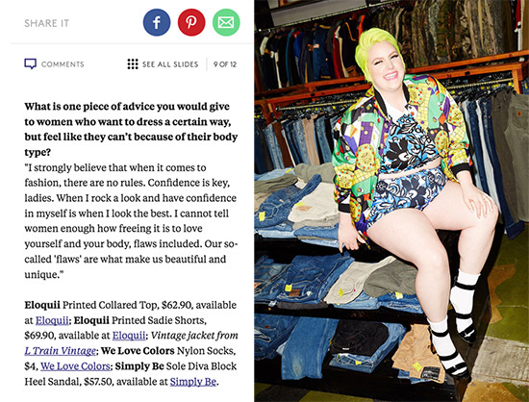Open the Eloquii link after Sadie Shorts
Screen dimensions: 529x402
pyautogui.click(x=129, y=336)
